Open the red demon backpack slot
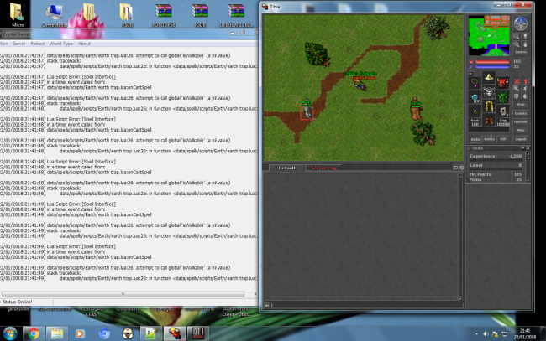The width and height of the screenshot is (546, 341). coord(502,83)
